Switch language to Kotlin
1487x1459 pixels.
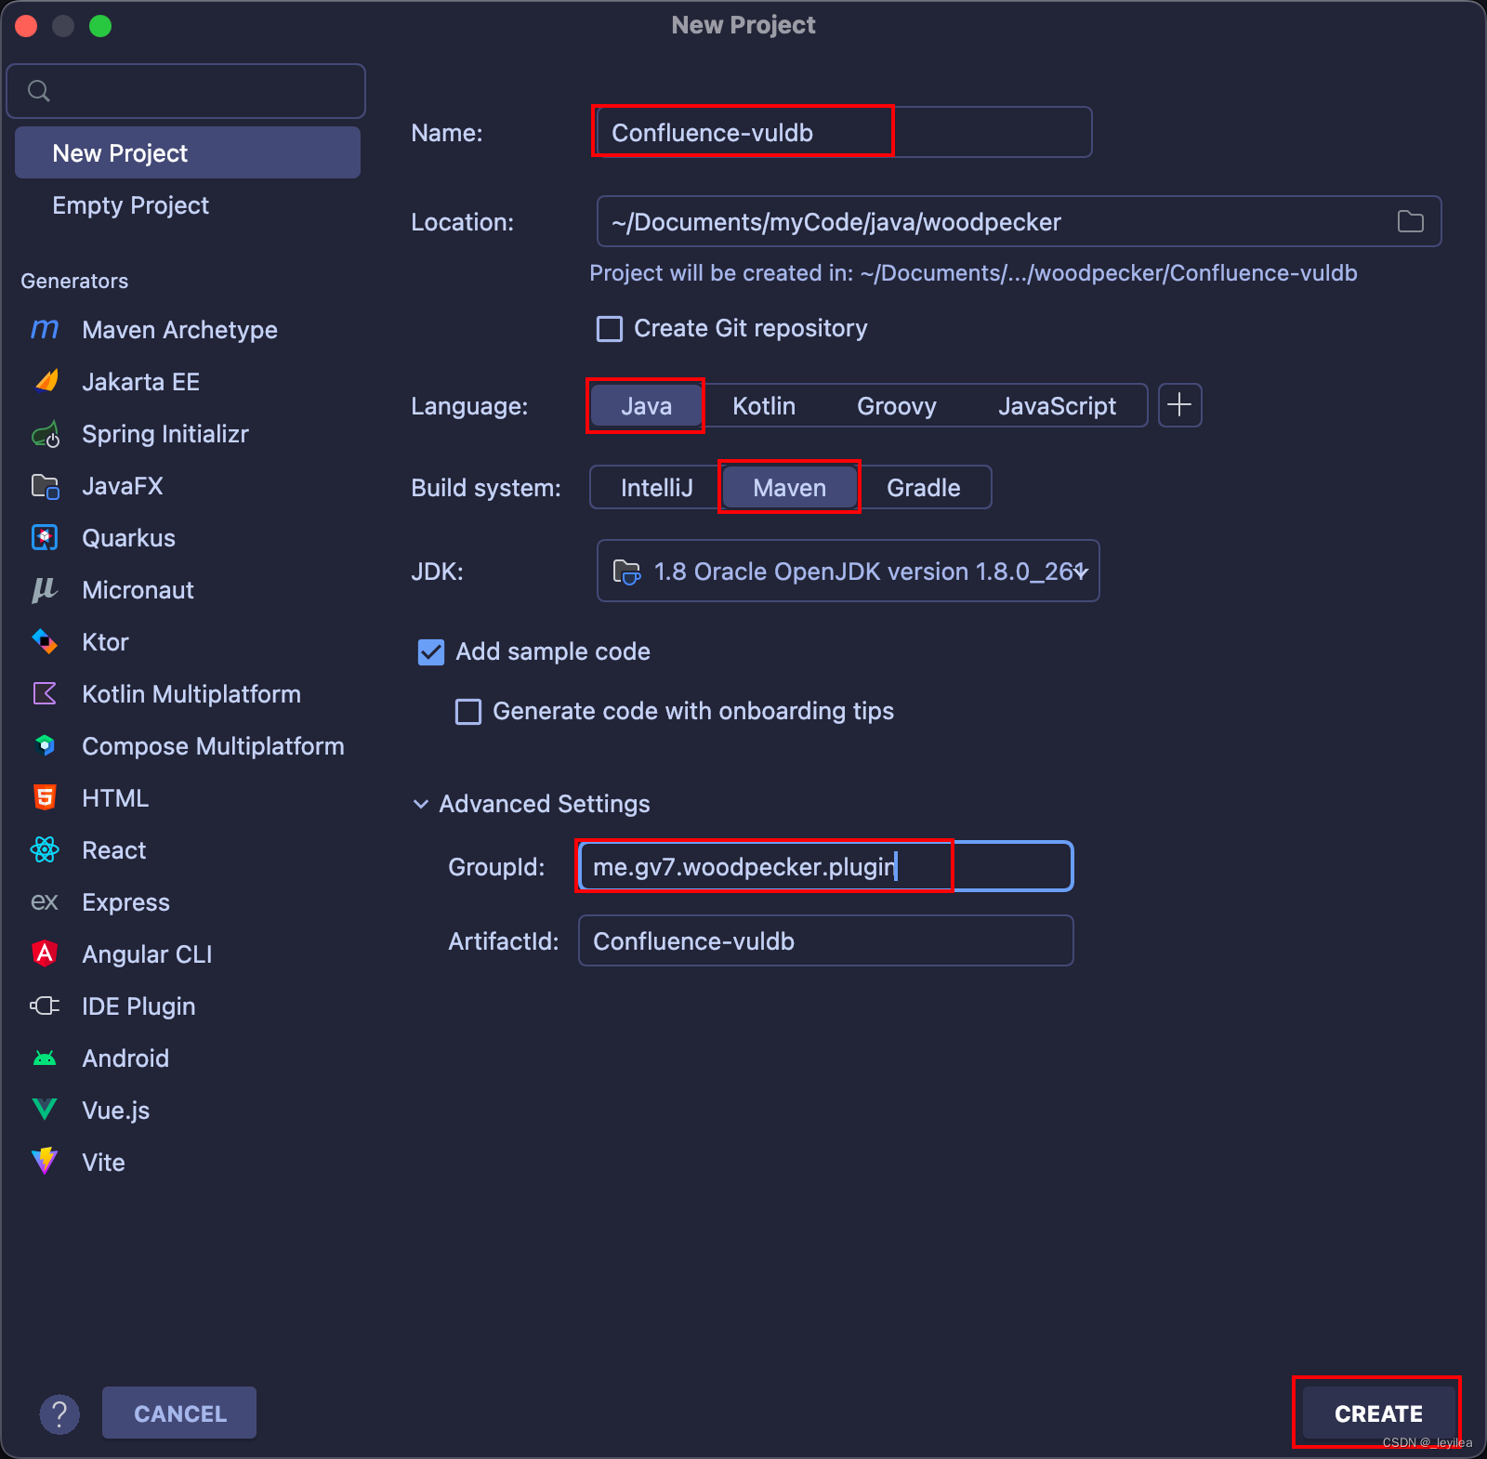click(x=763, y=405)
